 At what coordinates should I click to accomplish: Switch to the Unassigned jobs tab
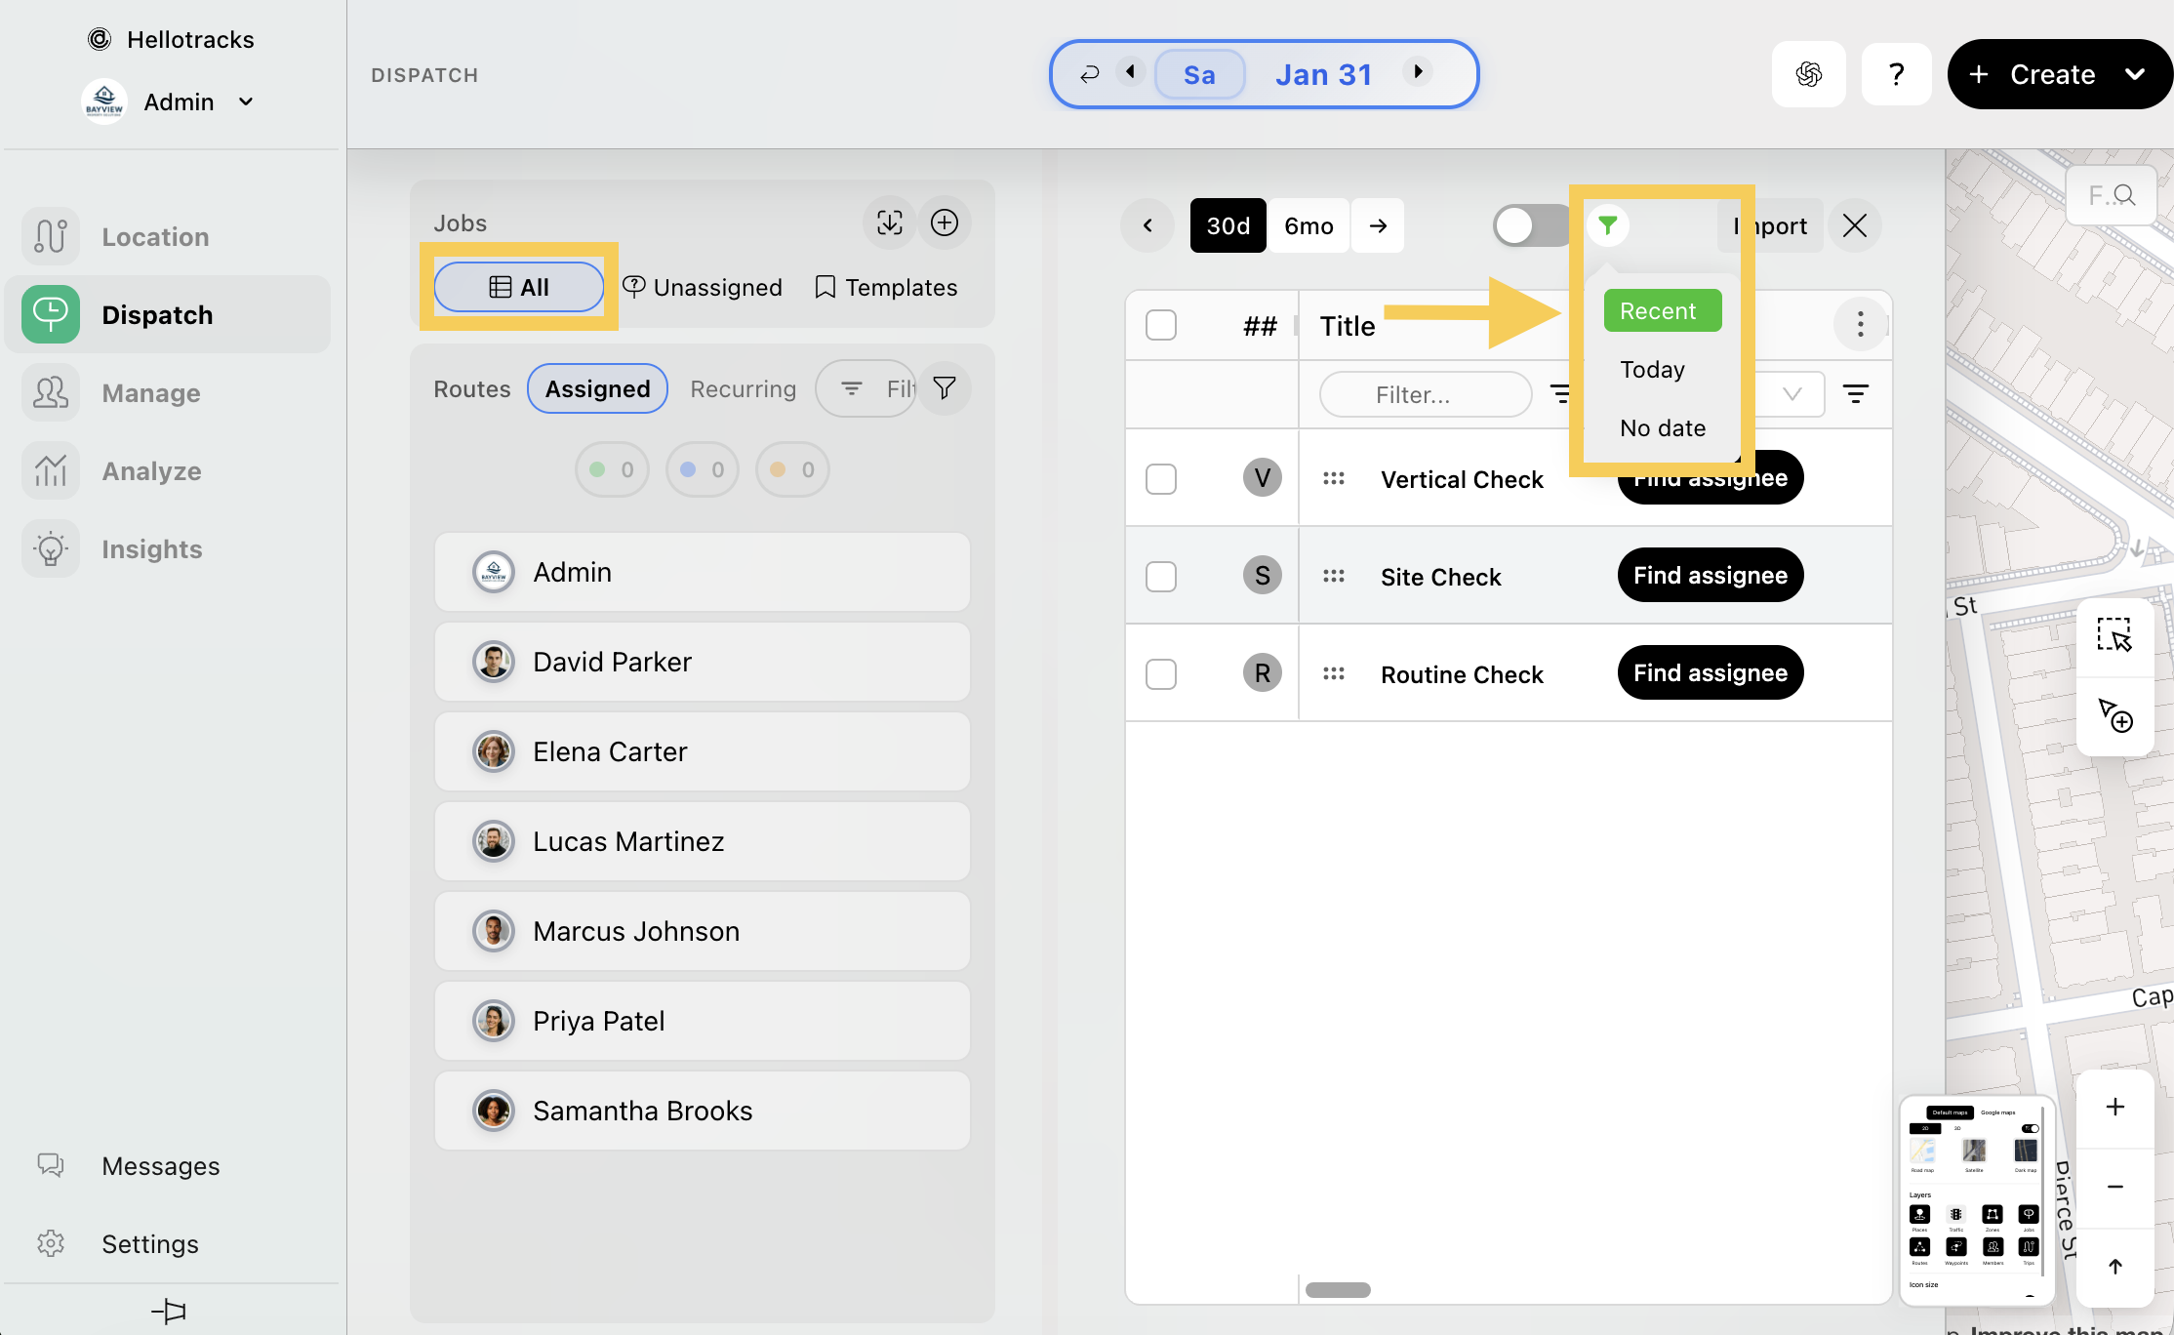(x=703, y=287)
